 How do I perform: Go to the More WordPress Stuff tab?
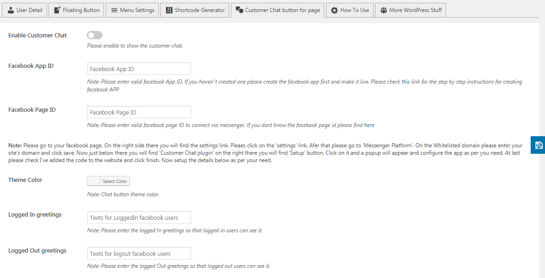(x=411, y=10)
